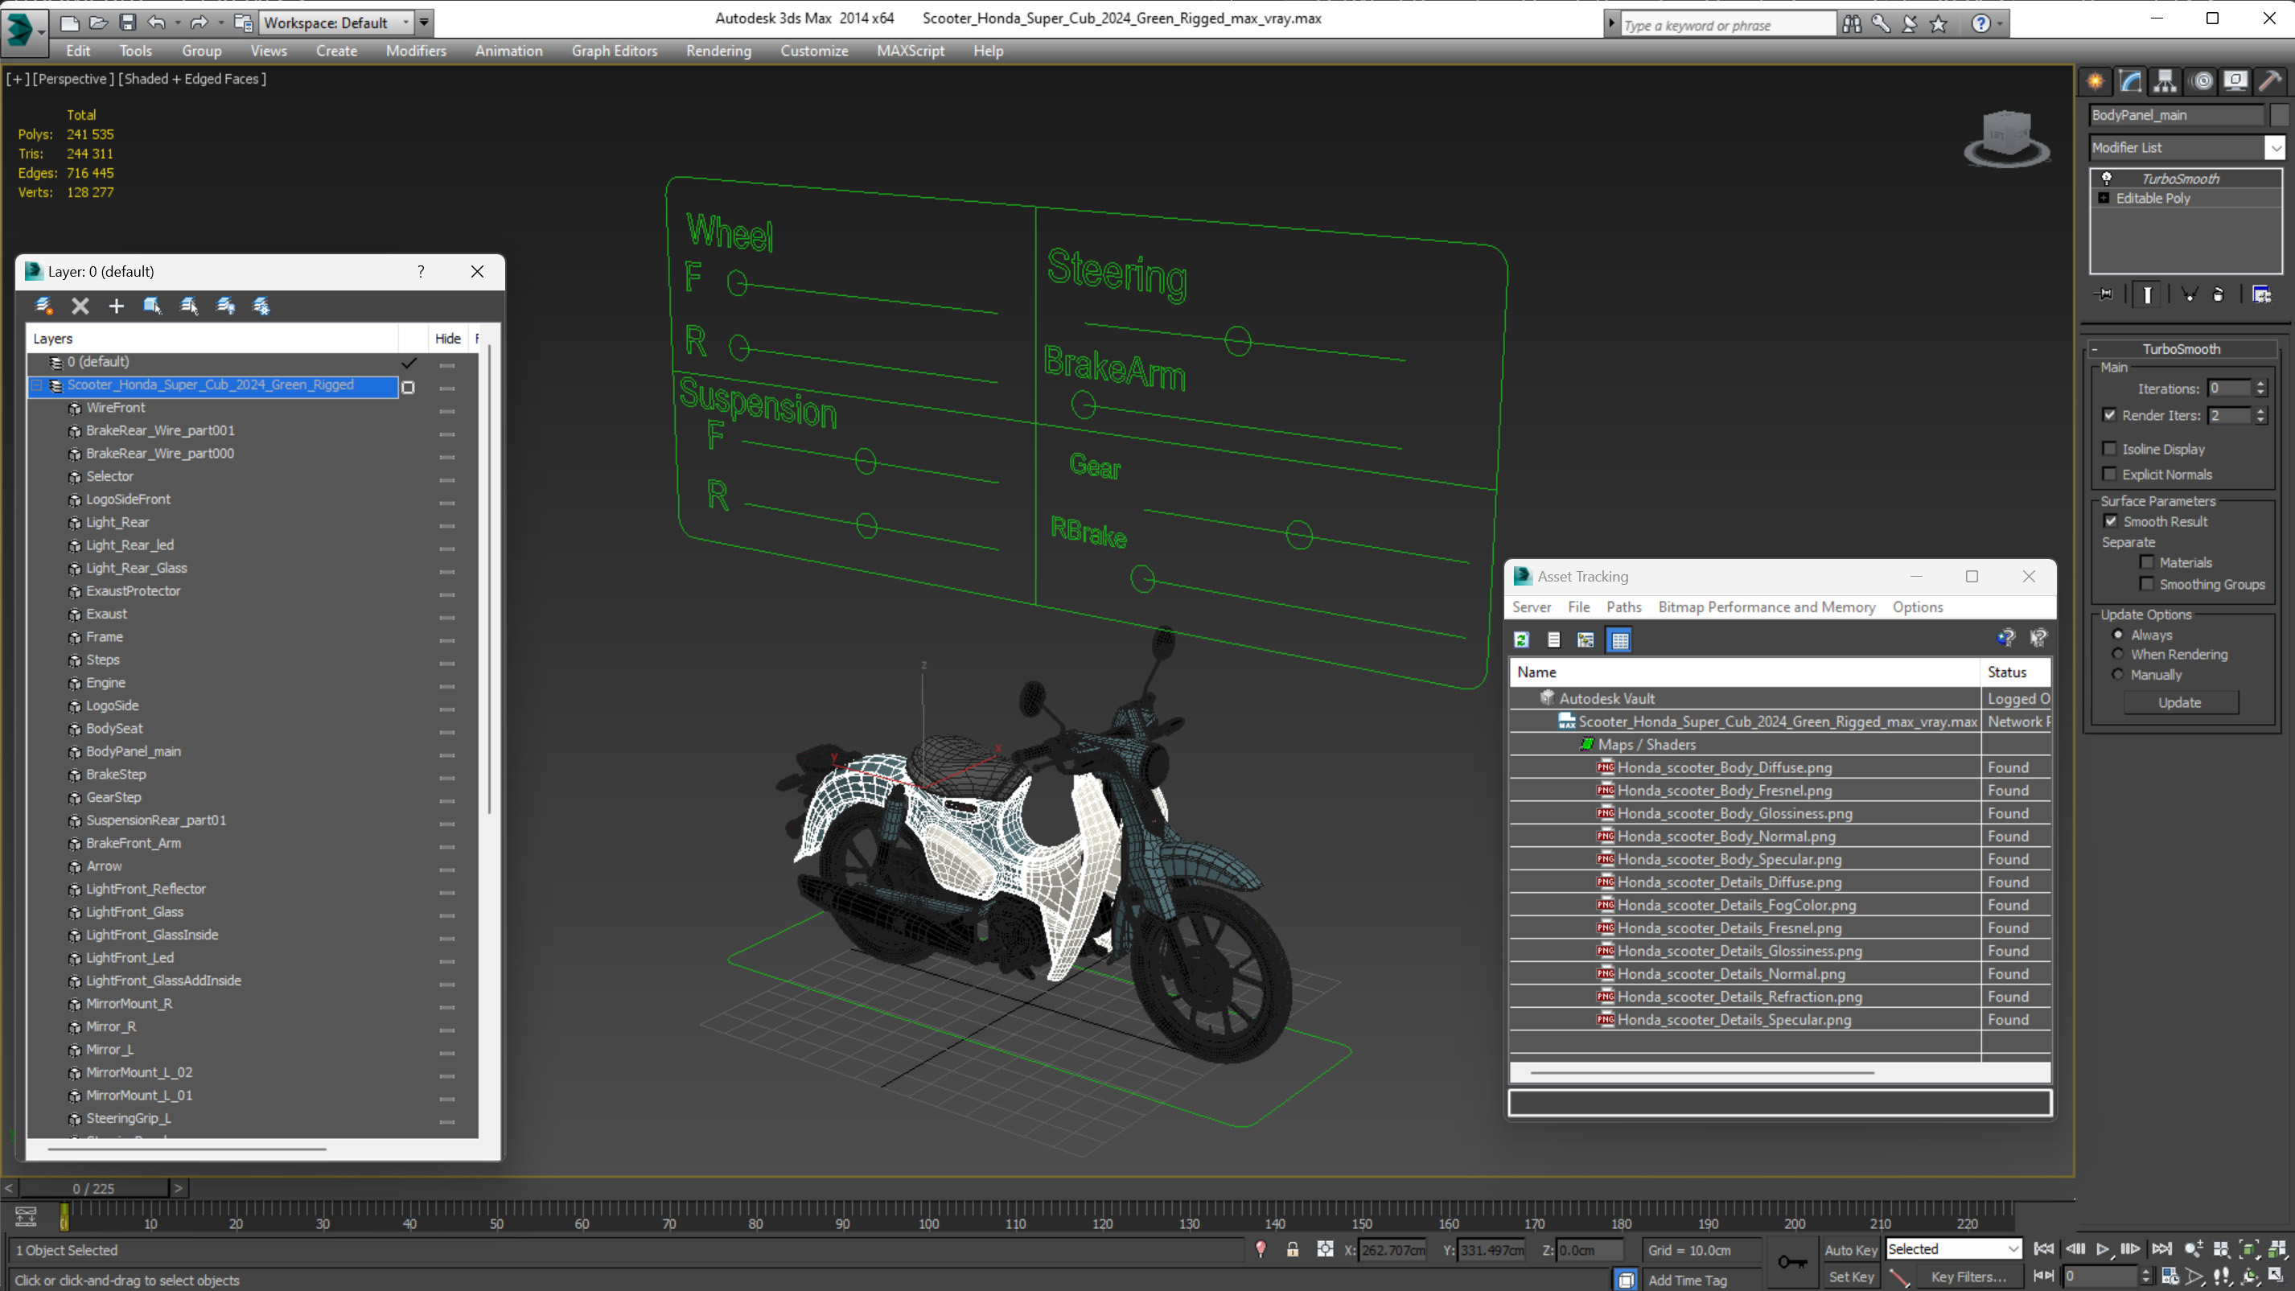Click Save File floppy icon in title bar
Viewport: 2295px width, 1291px height.
pos(128,23)
